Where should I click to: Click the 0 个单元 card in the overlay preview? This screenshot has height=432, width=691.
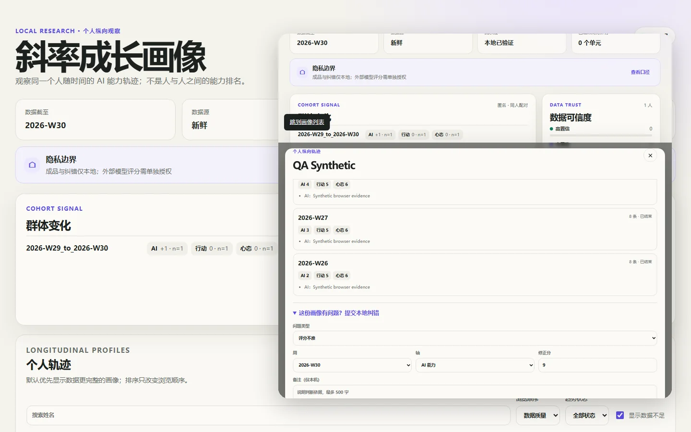[x=616, y=43]
